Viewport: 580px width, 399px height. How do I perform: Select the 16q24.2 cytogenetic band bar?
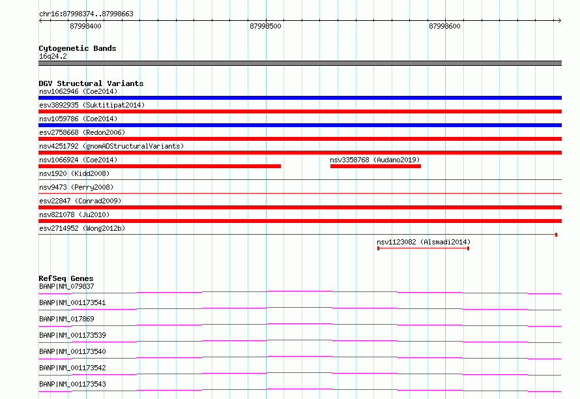pyautogui.click(x=300, y=63)
